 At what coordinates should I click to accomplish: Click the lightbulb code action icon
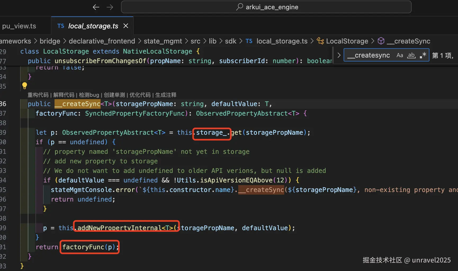[x=25, y=86]
